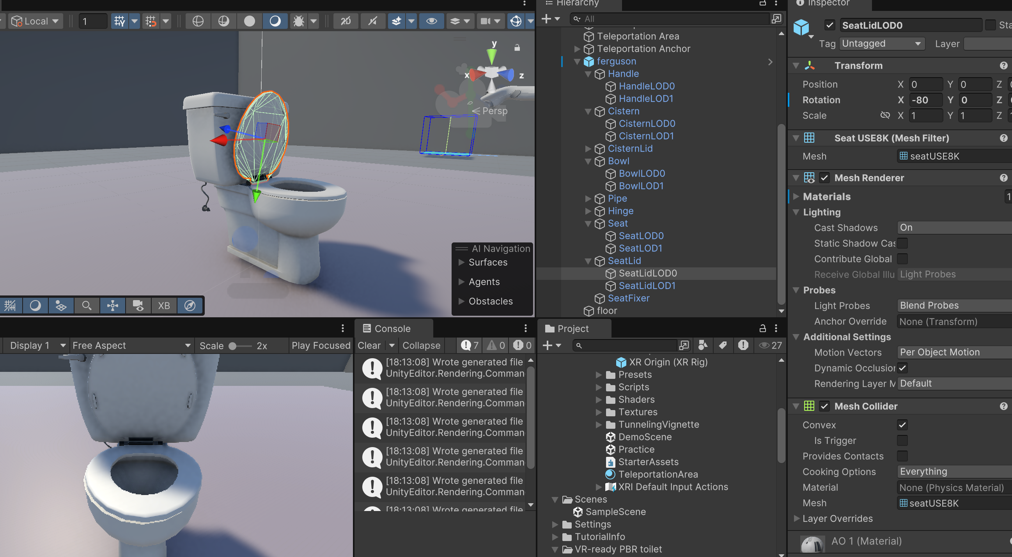Screen dimensions: 1012x557
Task: Toggle the Static Shadow Caster checkbox
Action: [902, 243]
